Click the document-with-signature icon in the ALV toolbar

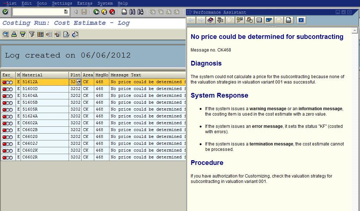tap(66, 34)
